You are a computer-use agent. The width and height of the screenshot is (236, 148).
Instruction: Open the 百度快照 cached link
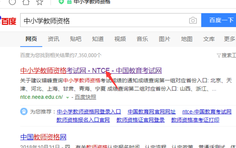(x=85, y=97)
